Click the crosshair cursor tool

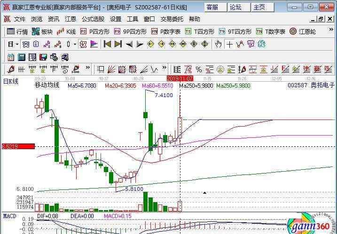(x=229, y=44)
